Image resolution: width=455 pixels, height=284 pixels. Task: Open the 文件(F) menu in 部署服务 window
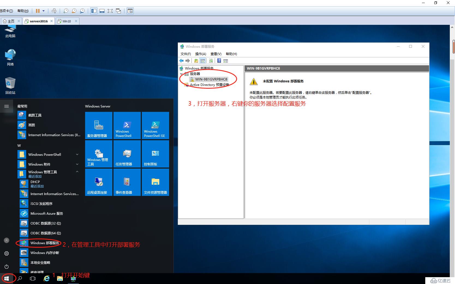coord(186,54)
